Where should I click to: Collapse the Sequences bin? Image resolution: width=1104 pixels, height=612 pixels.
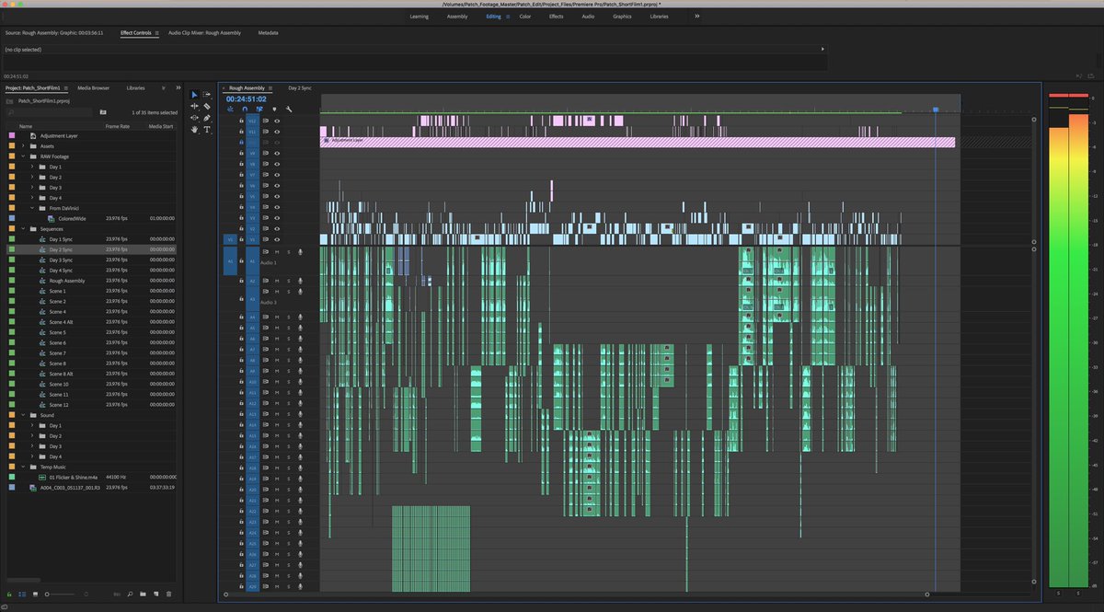click(23, 229)
